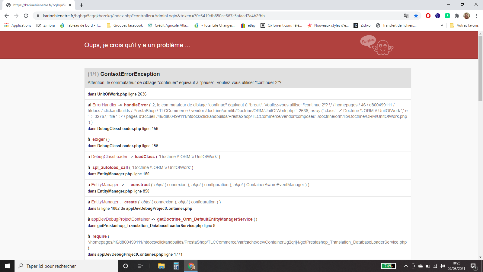The image size is (483, 272).
Task: Open a new browser tab
Action: coord(82,5)
